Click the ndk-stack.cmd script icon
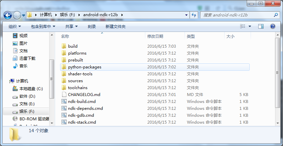Image resolution: width=283 pixels, height=146 pixels. point(64,122)
